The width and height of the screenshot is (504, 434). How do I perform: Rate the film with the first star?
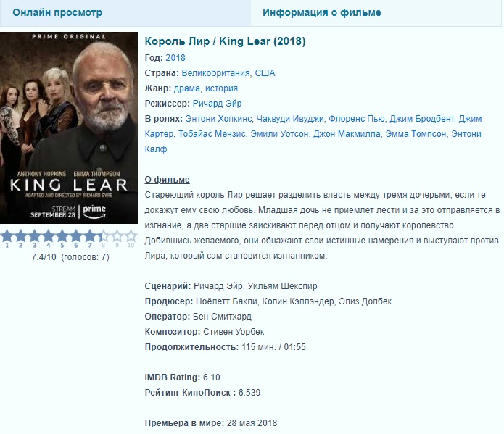(x=7, y=236)
